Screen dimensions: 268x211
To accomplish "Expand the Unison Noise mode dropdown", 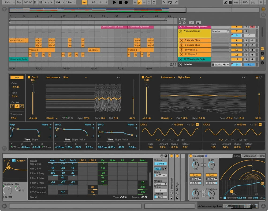I will [x=161, y=184].
